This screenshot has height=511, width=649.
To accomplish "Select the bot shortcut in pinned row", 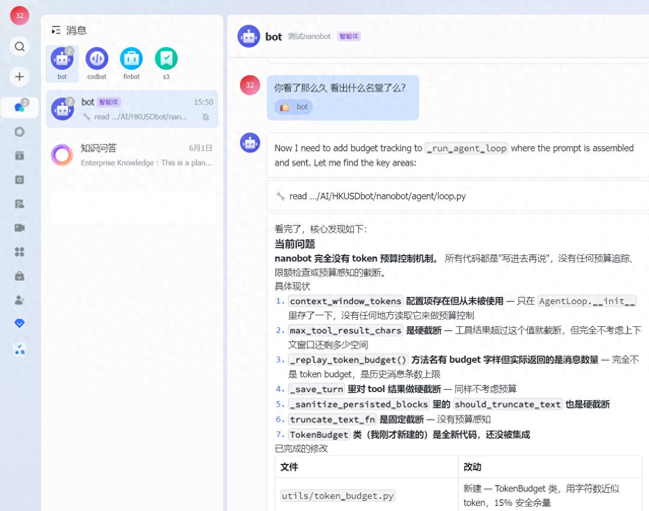I will point(62,63).
